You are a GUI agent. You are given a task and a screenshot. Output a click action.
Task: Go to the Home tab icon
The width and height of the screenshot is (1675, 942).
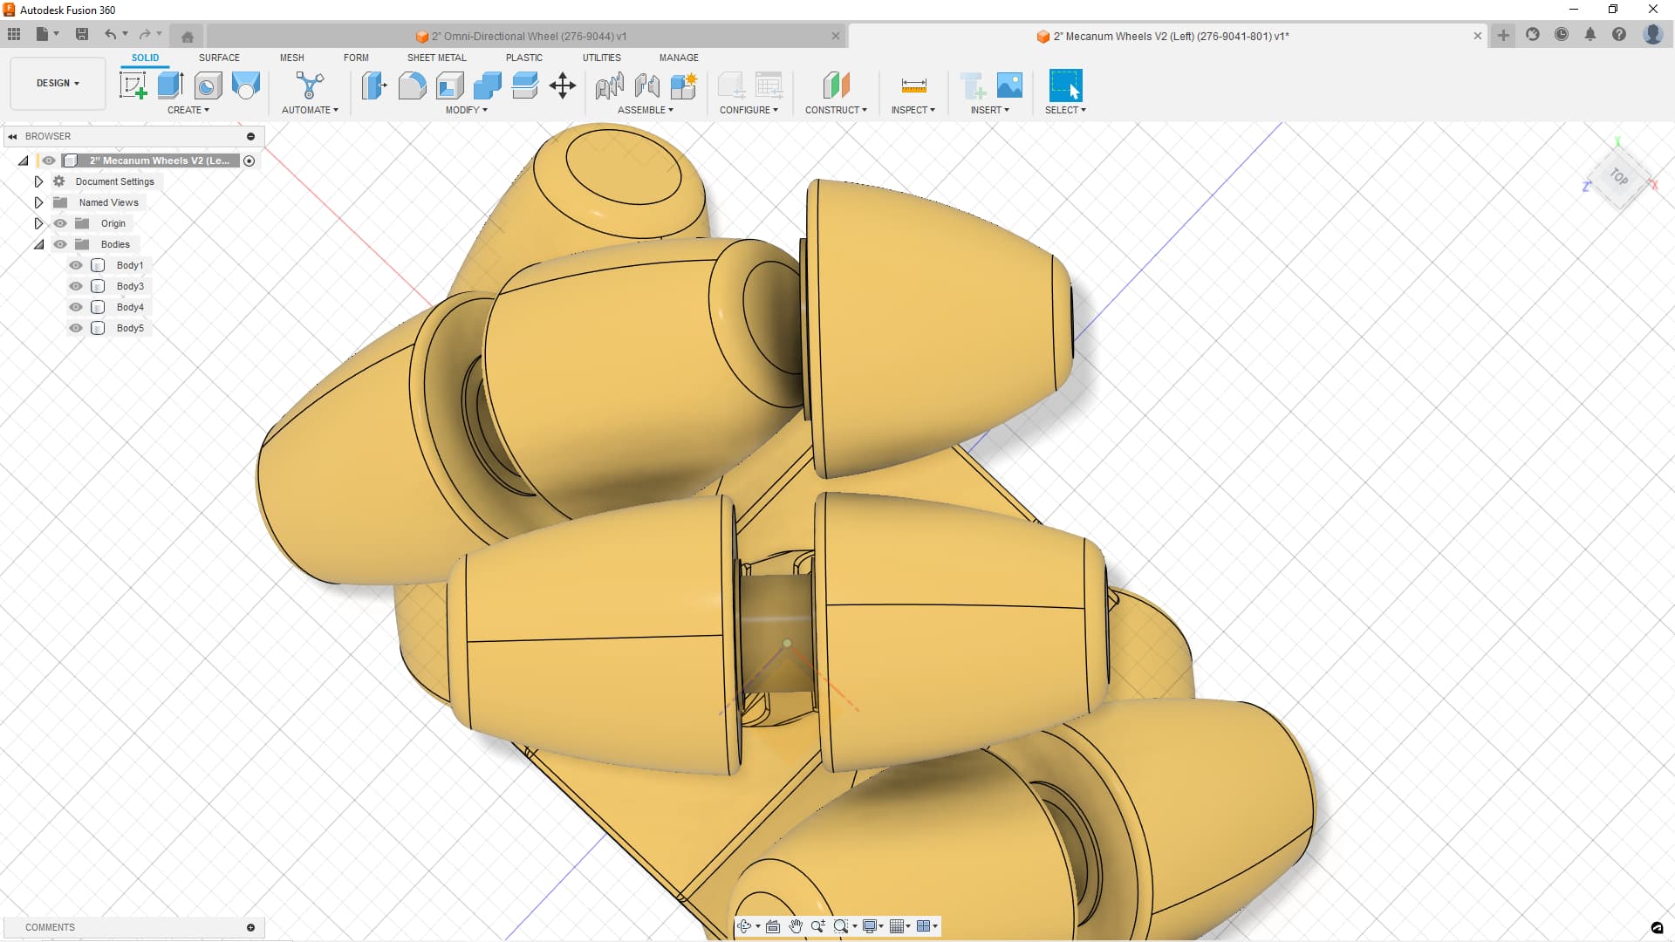[187, 36]
